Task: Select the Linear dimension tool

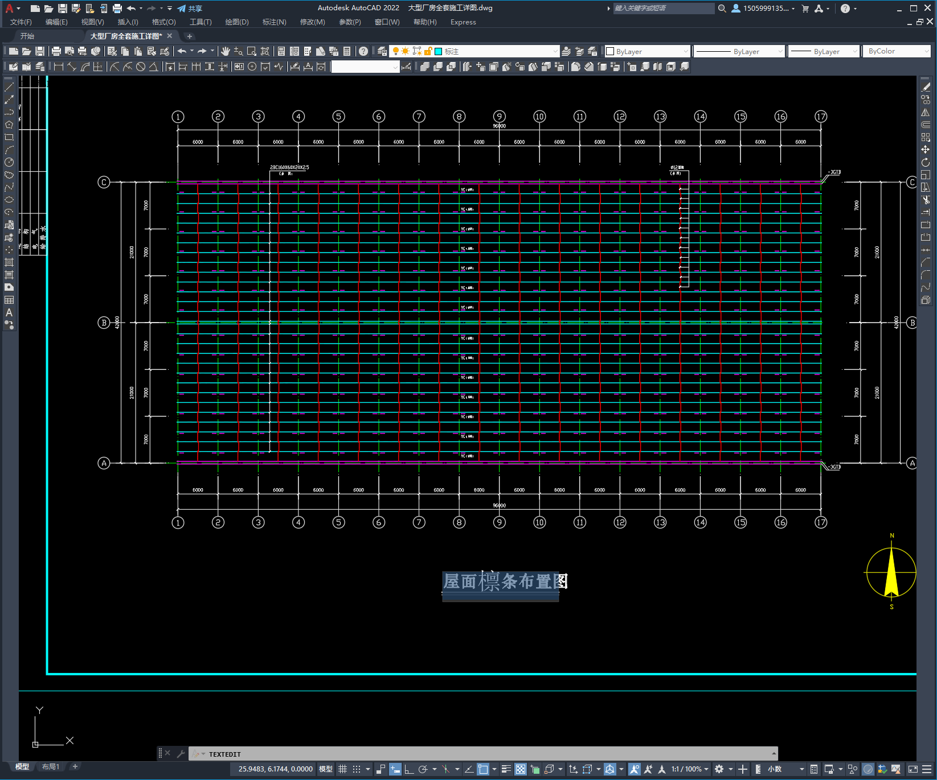Action: pyautogui.click(x=58, y=67)
